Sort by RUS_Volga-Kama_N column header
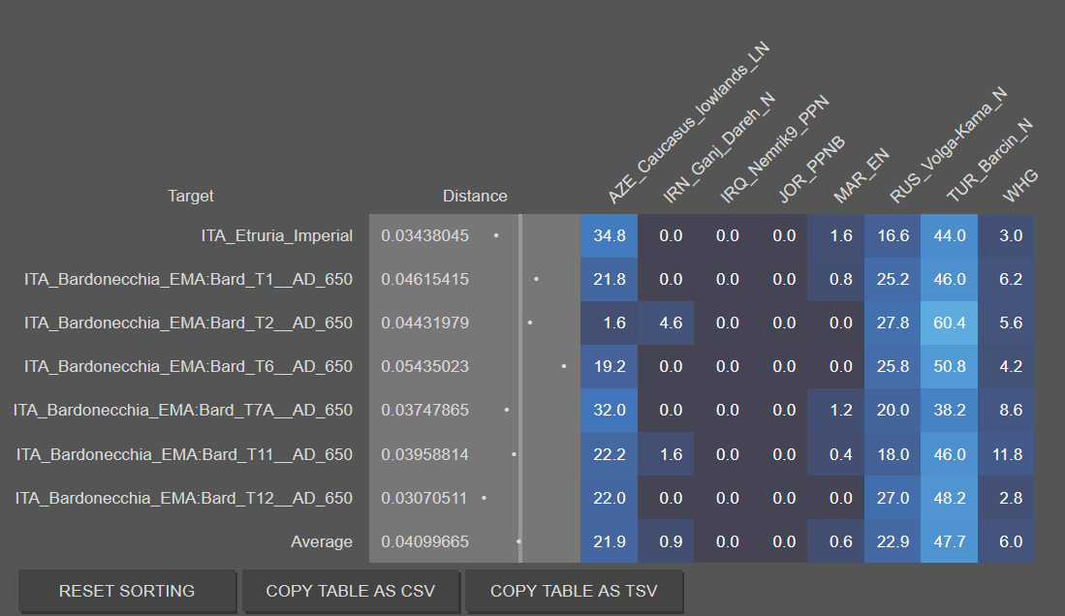This screenshot has width=1065, height=616. click(x=948, y=146)
